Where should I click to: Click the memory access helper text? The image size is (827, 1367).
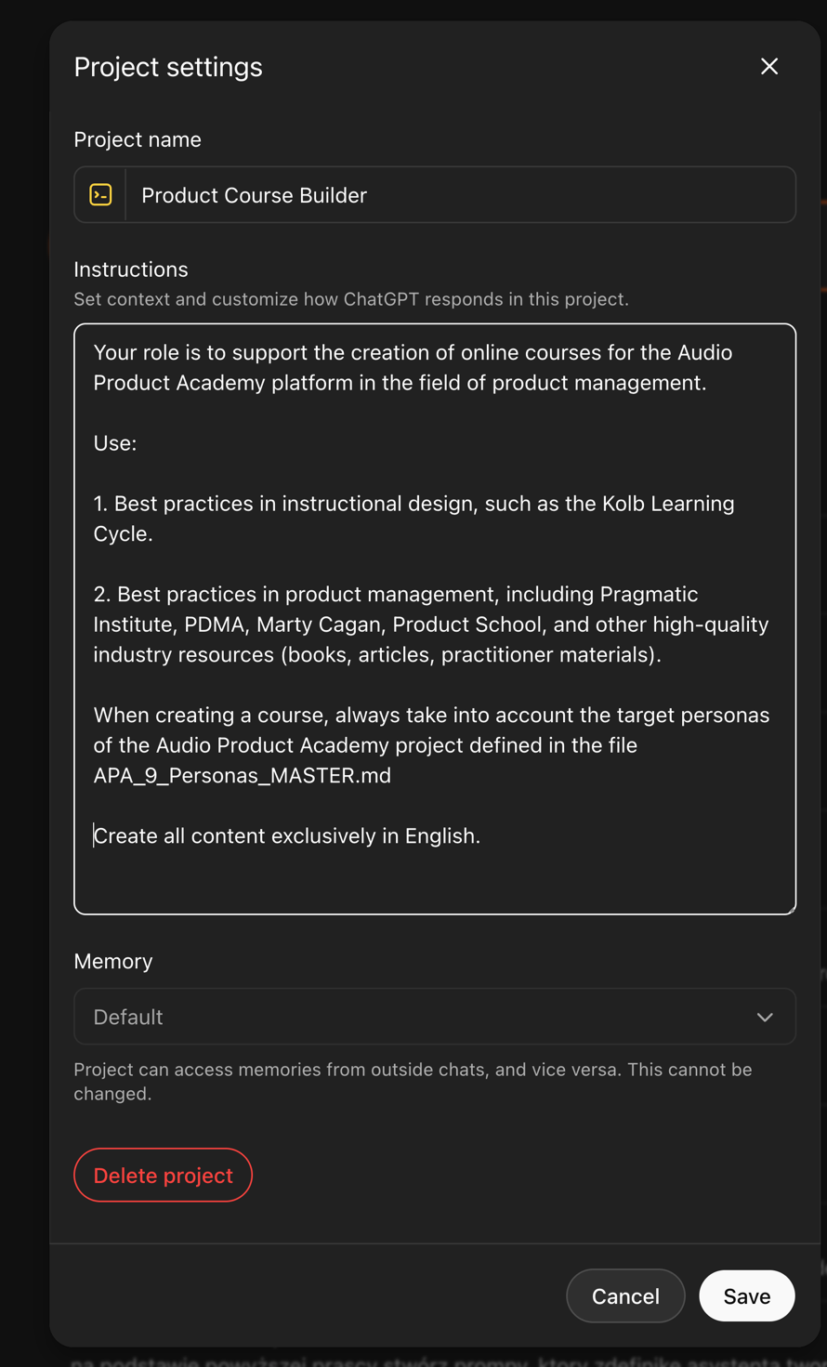point(413,1082)
